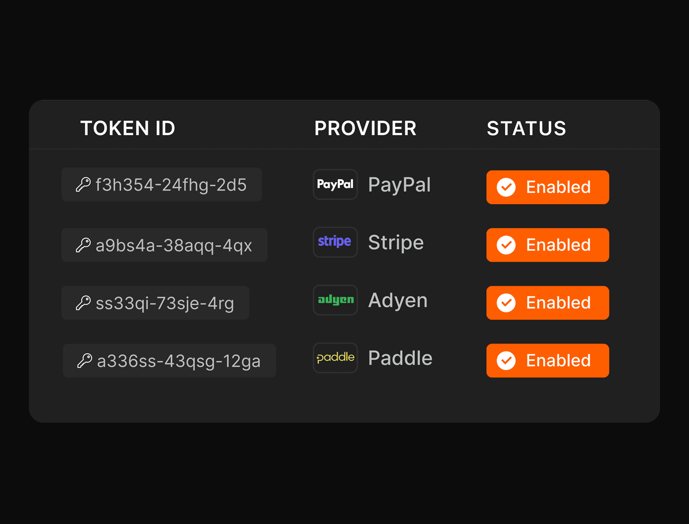
Task: Click key icon beside a336ss-43qsg-12ga
Action: tap(85, 360)
